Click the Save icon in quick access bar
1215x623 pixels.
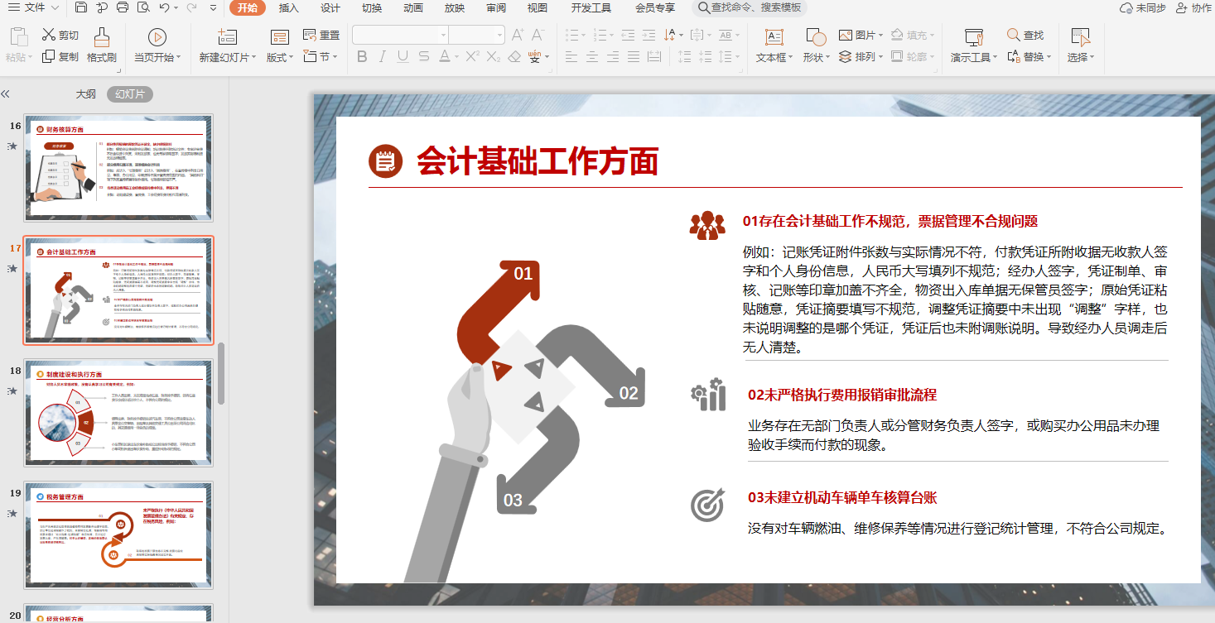point(80,8)
